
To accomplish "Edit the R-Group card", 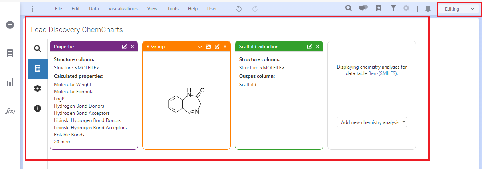I will point(217,47).
